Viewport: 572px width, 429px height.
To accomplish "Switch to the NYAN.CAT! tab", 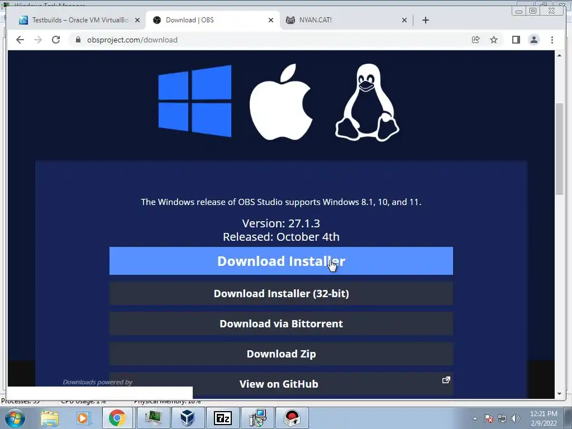I will pos(346,20).
